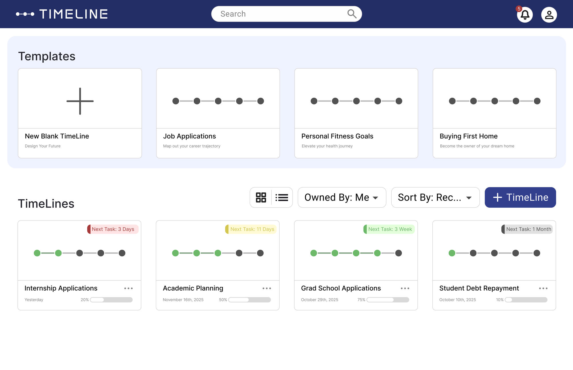Open the Academic Planning timeline title

(x=193, y=288)
